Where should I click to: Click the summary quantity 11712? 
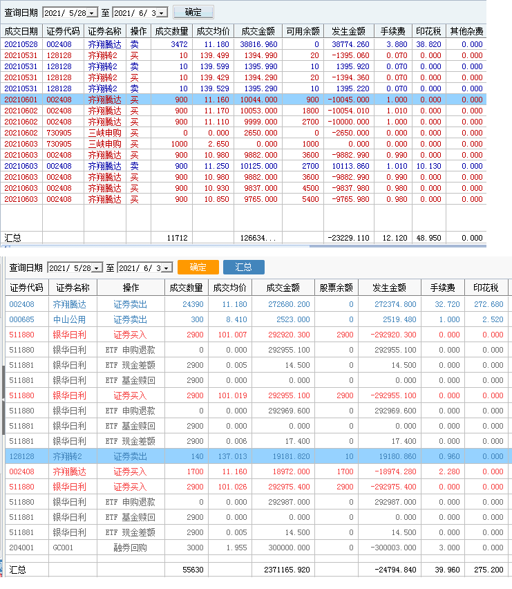coord(177,238)
